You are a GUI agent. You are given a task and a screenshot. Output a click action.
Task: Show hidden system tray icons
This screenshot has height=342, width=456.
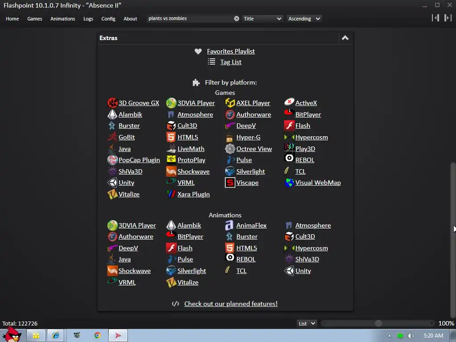point(389,336)
